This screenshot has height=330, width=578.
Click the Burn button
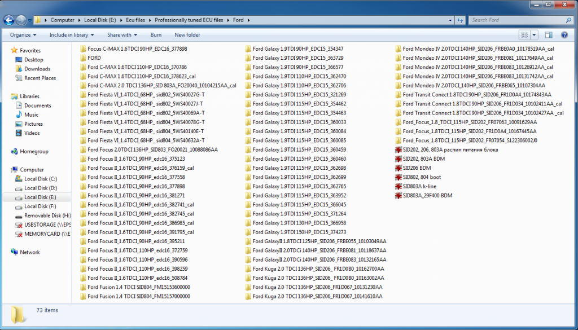(156, 34)
